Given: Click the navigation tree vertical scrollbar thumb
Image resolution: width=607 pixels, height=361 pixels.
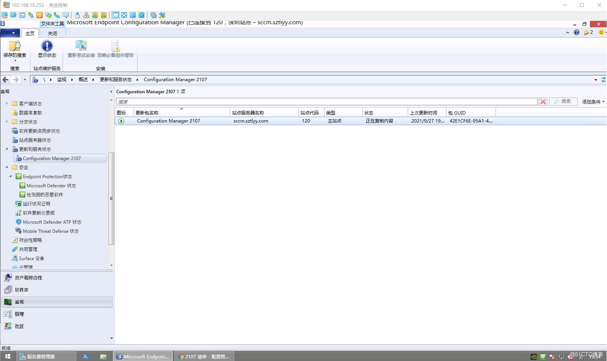Looking at the screenshot, I should coord(111,198).
